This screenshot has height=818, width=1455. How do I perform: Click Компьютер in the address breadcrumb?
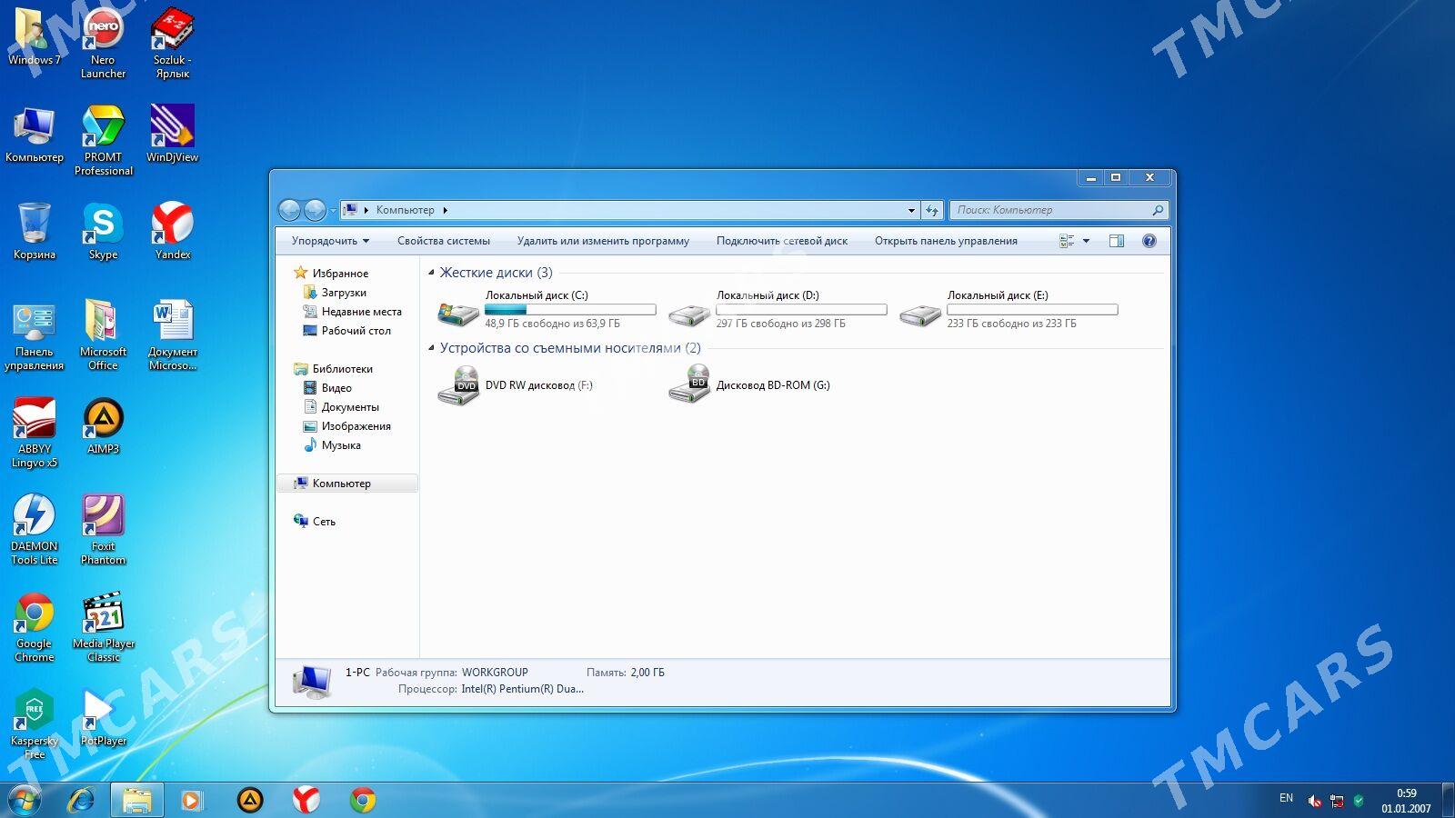point(406,210)
